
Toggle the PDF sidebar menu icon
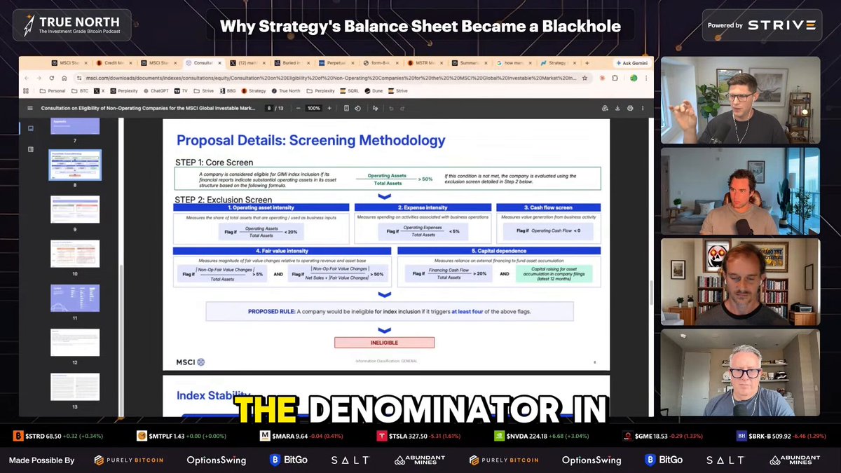(x=29, y=108)
